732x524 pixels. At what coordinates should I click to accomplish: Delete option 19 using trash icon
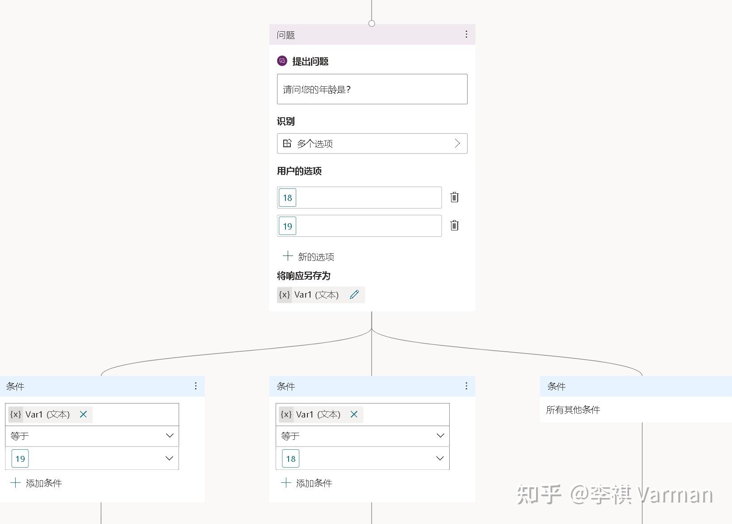454,226
